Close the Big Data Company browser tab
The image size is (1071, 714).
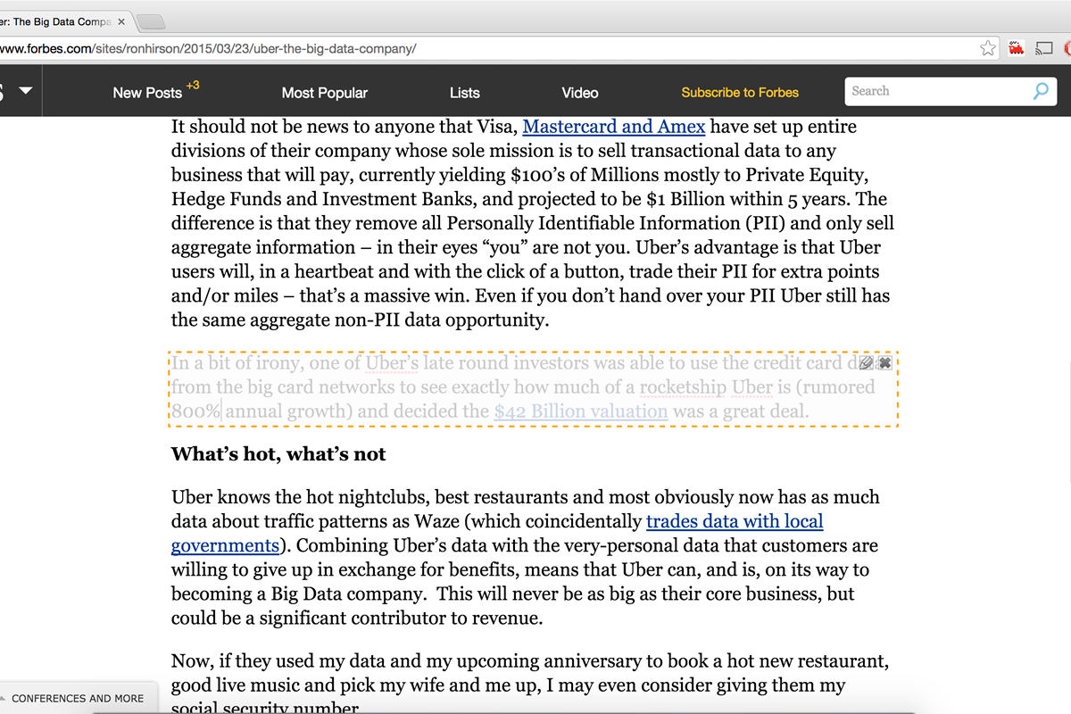[x=121, y=21]
